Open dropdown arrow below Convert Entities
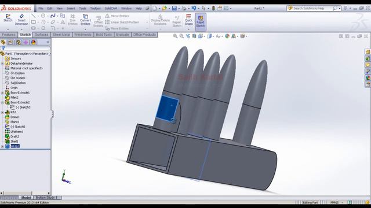 pos(85,29)
